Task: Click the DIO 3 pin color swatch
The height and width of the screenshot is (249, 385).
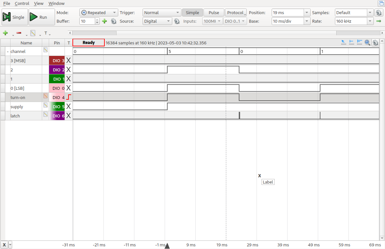Action: coord(57,61)
